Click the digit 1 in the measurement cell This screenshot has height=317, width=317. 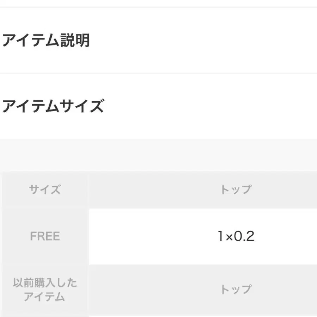pos(220,236)
